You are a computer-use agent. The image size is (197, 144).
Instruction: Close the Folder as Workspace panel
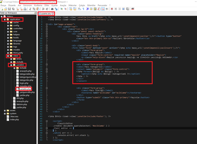click(35, 13)
